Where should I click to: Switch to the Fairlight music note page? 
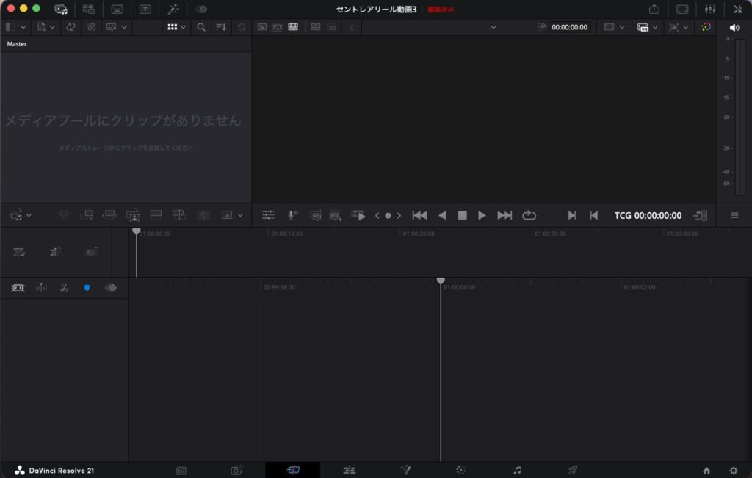pyautogui.click(x=517, y=471)
